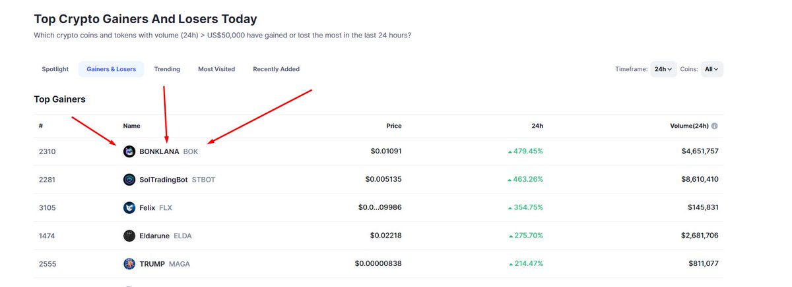The height and width of the screenshot is (287, 792).
Task: Click the $0.01091 price
Action: tap(386, 151)
